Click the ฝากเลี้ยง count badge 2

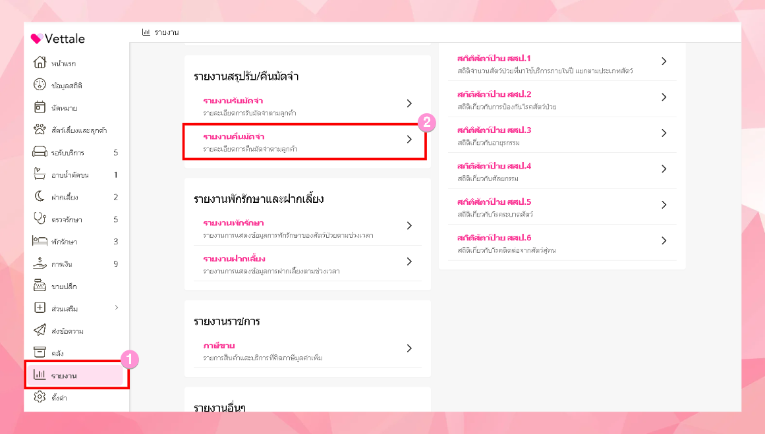115,197
